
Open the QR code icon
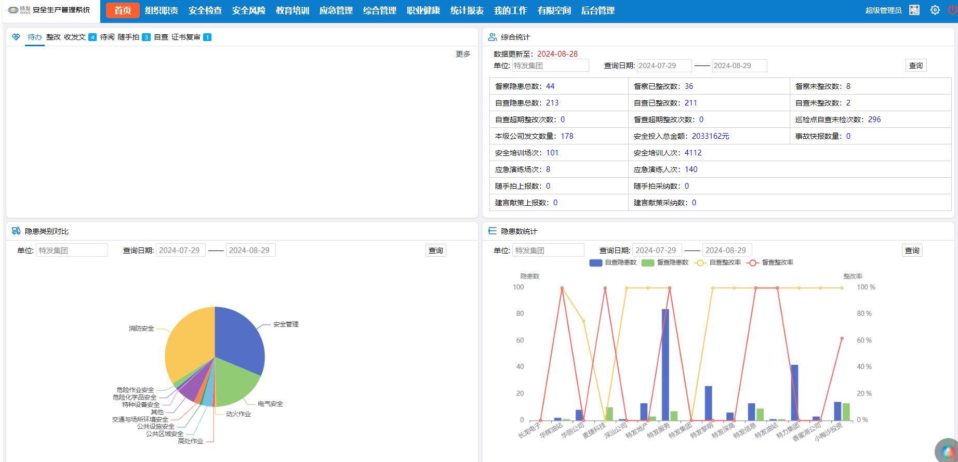pyautogui.click(x=914, y=10)
